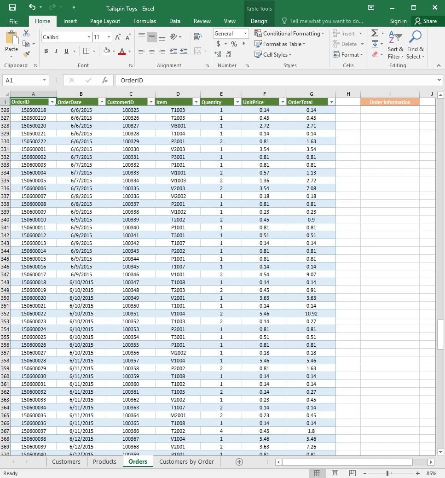Toggle Bold formatting

click(x=46, y=51)
